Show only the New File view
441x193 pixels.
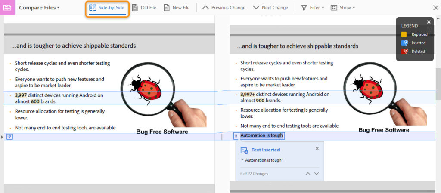(x=177, y=8)
